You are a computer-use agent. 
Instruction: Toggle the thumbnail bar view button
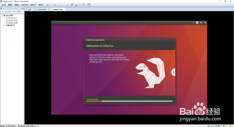[x=76, y=5]
